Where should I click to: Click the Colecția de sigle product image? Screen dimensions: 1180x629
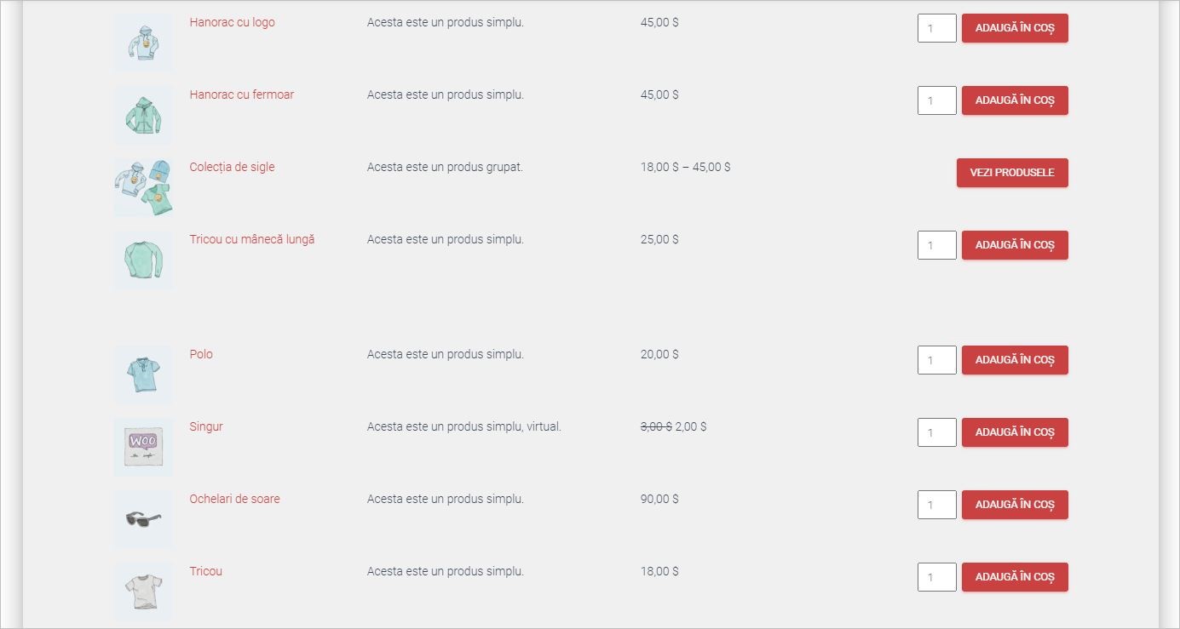(142, 186)
